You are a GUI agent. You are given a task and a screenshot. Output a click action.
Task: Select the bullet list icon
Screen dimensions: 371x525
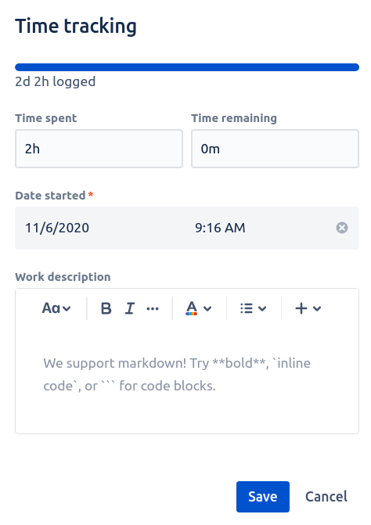tap(247, 308)
